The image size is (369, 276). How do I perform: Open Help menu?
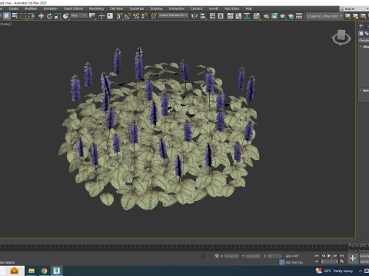248,8
